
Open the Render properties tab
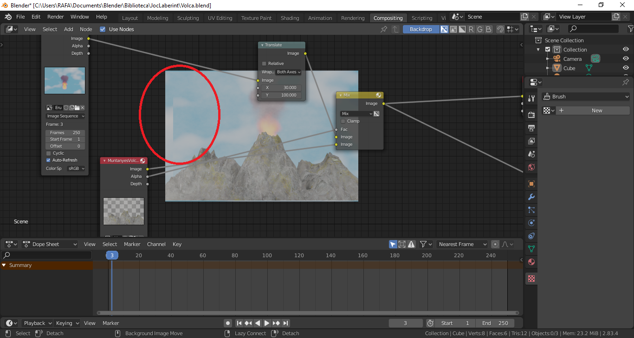click(531, 114)
